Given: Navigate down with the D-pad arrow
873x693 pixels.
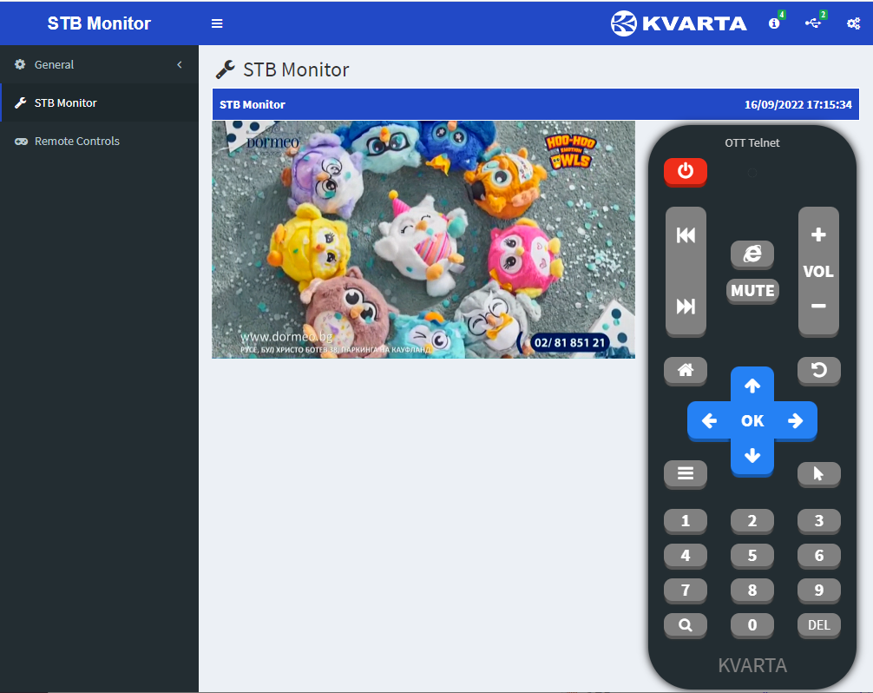Looking at the screenshot, I should [752, 456].
